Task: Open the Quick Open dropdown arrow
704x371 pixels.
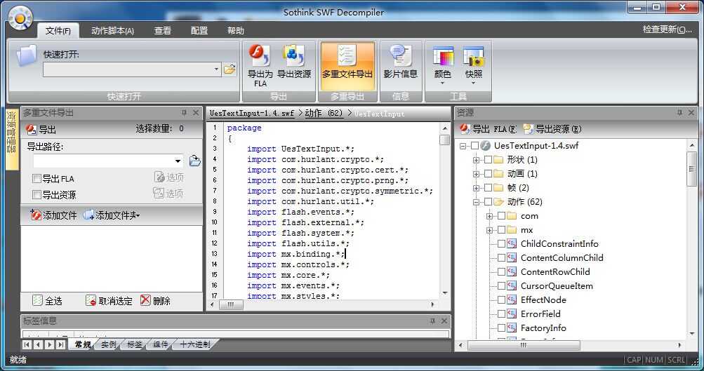Action: (x=216, y=69)
